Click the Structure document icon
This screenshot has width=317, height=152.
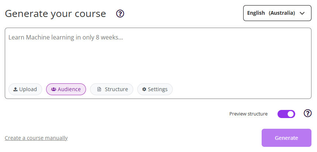99,89
